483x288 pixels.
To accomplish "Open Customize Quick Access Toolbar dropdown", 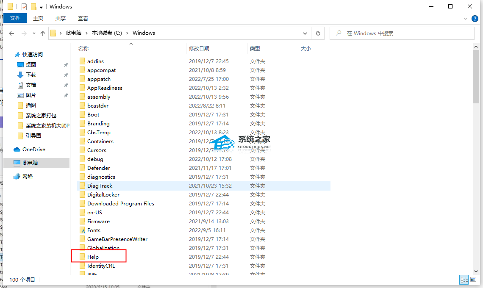I will pos(41,7).
